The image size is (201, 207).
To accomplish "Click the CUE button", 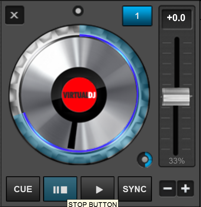I will click(x=23, y=189).
